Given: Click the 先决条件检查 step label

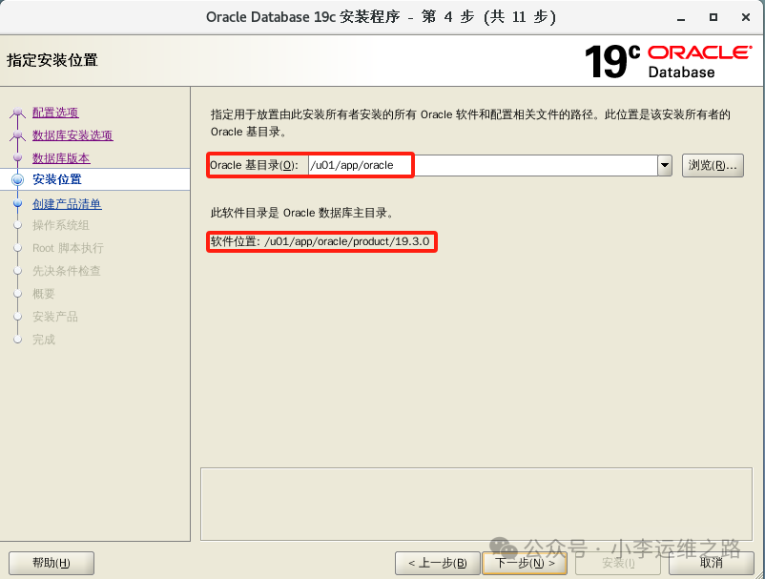Looking at the screenshot, I should (67, 271).
